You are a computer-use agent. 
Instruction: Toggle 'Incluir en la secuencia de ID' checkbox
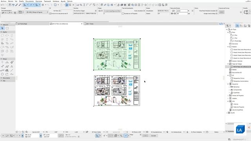[51, 14]
